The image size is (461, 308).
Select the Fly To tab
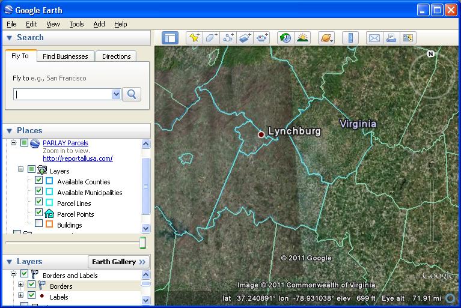point(20,56)
